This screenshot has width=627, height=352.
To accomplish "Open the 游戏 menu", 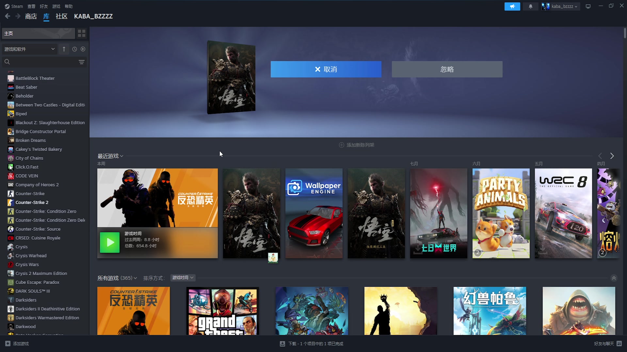I will pyautogui.click(x=56, y=6).
